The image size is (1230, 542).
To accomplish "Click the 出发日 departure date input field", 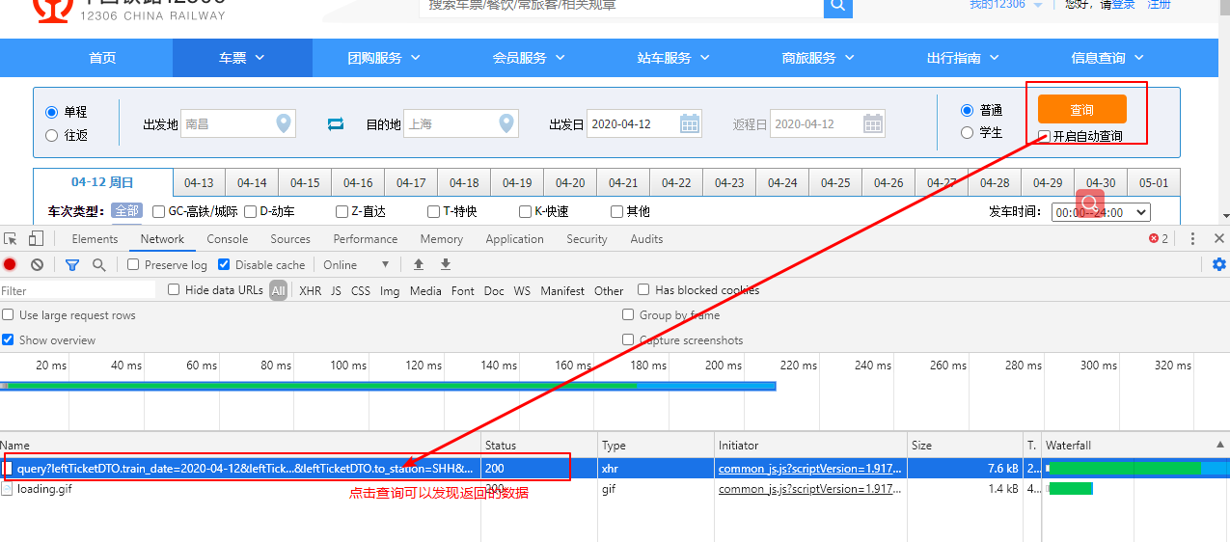I will (x=634, y=123).
